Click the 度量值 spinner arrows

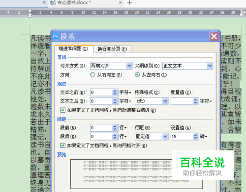tap(195, 101)
